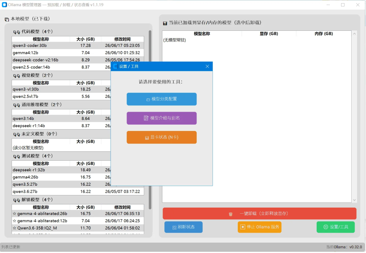Open the 模型介绍与别名 tool
This screenshot has height=253, width=366.
coord(162,118)
